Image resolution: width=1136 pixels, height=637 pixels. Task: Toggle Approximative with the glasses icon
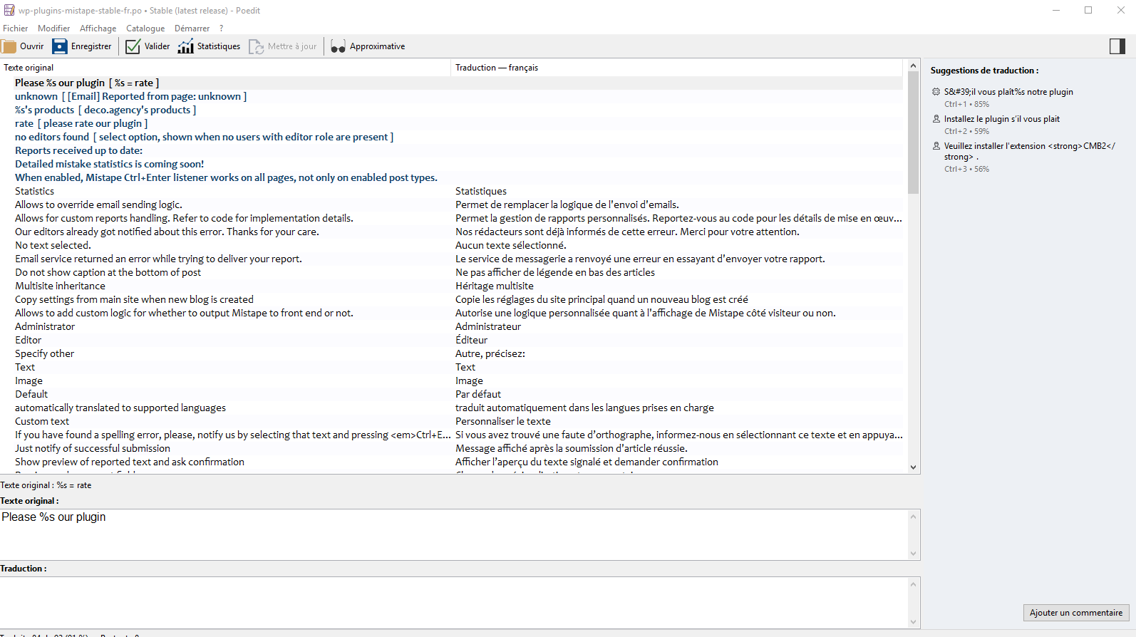click(x=338, y=46)
